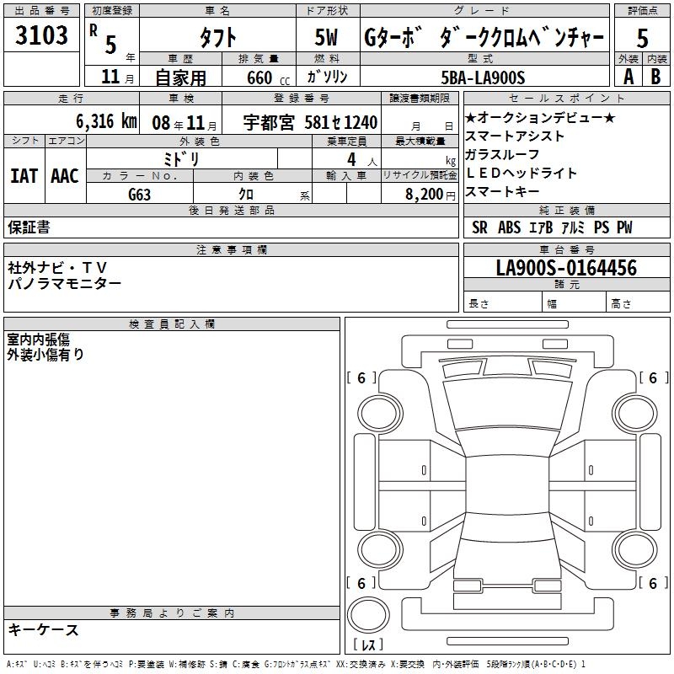674x674 pixels.
Task: Click アルミ in genuine equipment row
Action: coord(573,227)
